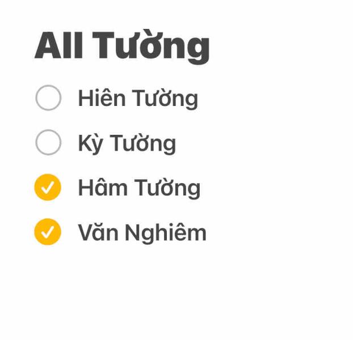The height and width of the screenshot is (340, 353).
Task: Click the bold word Tường in the title
Action: tap(152, 46)
